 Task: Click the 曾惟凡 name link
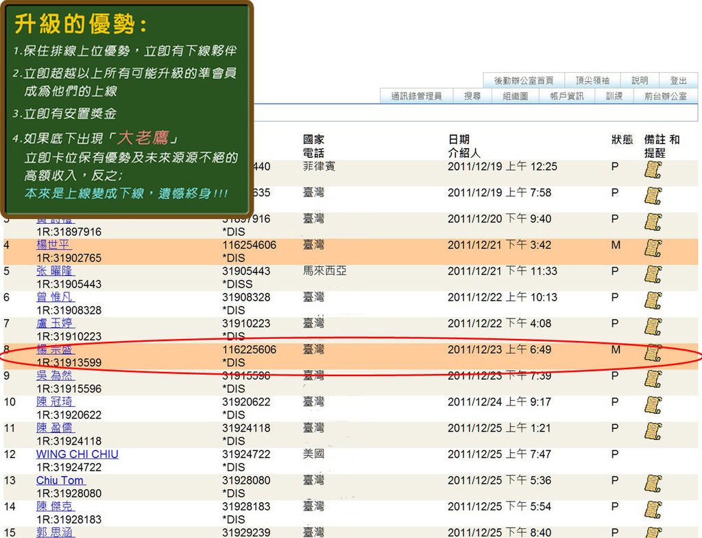click(x=56, y=297)
